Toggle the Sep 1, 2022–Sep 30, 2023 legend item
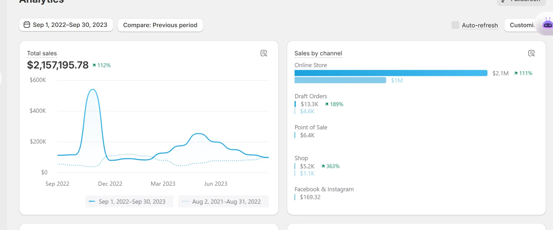The height and width of the screenshot is (230, 553). 129,202
